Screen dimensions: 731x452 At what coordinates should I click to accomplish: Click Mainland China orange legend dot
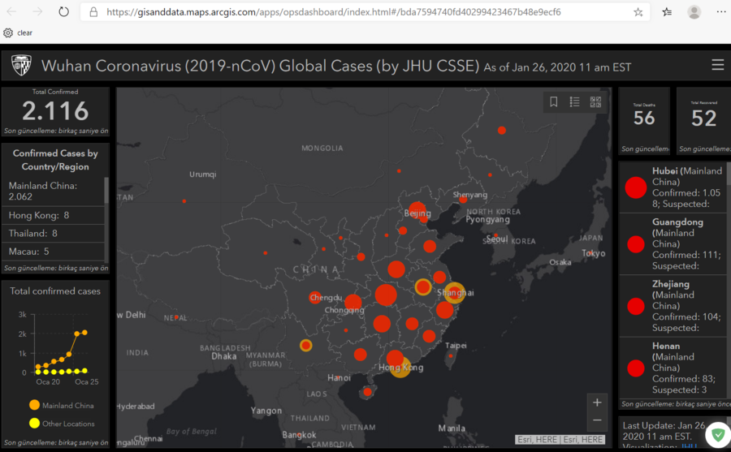click(x=34, y=405)
